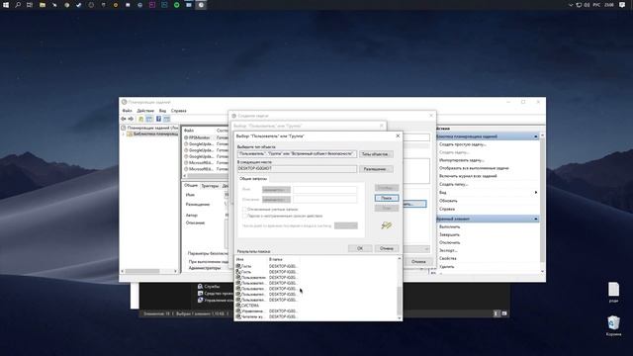The image size is (633, 356).
Task: Expand the Вид submenu arrow in actions
Action: coord(536,193)
